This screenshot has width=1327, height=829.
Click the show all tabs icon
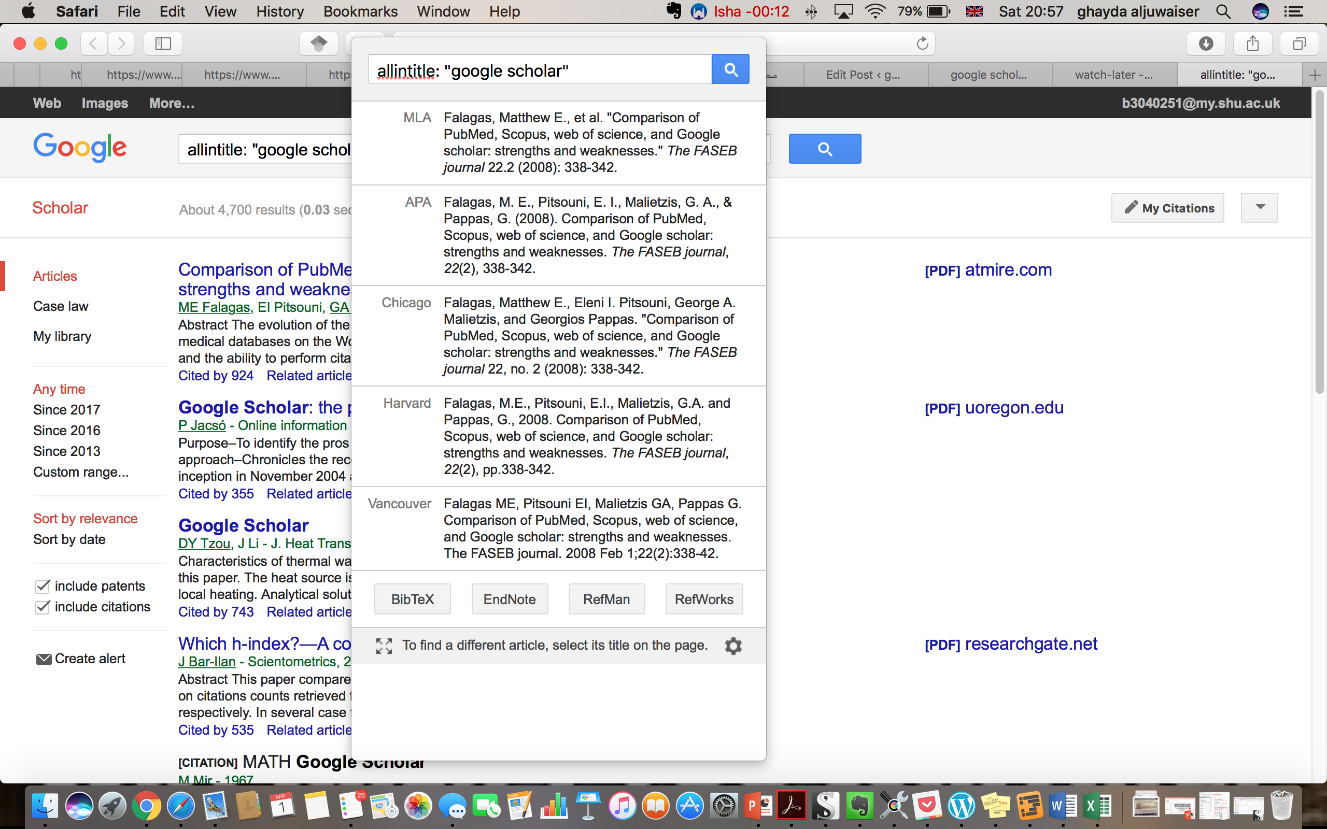(x=1298, y=44)
